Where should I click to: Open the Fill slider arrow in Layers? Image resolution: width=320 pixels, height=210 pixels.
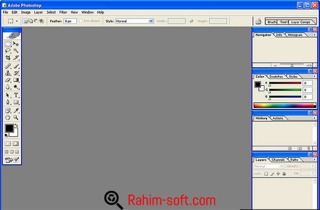tap(313, 174)
